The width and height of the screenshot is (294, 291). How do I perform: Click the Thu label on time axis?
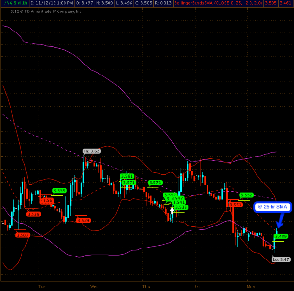(x=146, y=287)
